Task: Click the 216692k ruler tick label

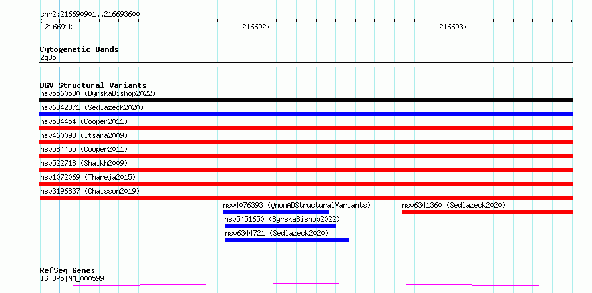Action: (x=256, y=27)
